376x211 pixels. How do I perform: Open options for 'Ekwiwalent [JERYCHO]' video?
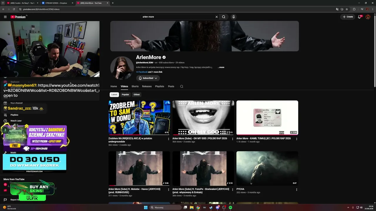(x=233, y=190)
